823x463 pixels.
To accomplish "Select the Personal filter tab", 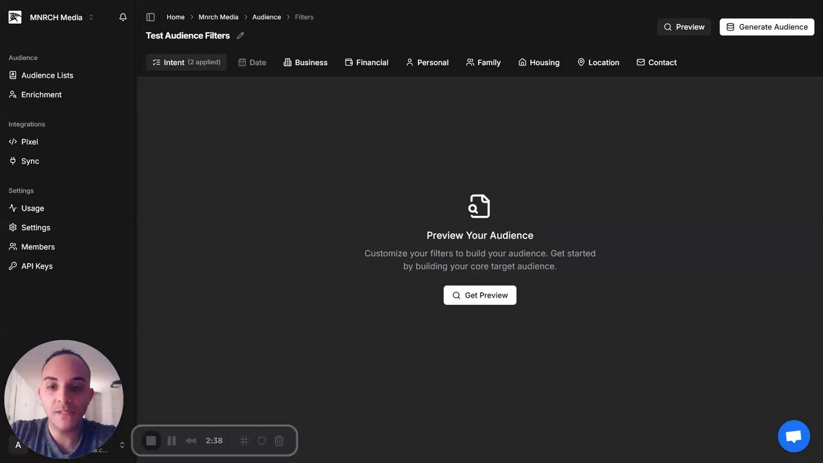I will pos(427,62).
